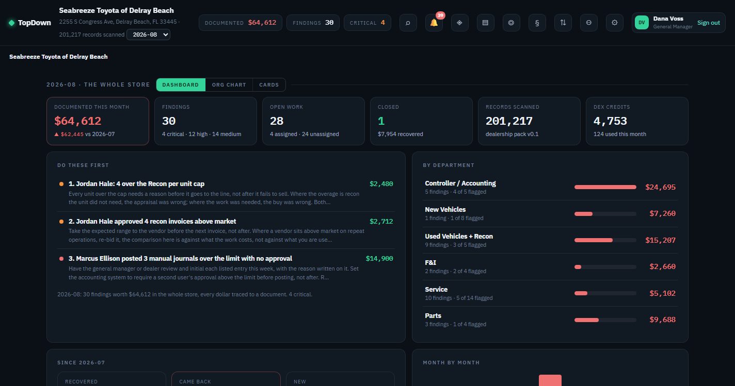This screenshot has width=735, height=386.
Task: Select the F&I department row
Action: (x=550, y=266)
